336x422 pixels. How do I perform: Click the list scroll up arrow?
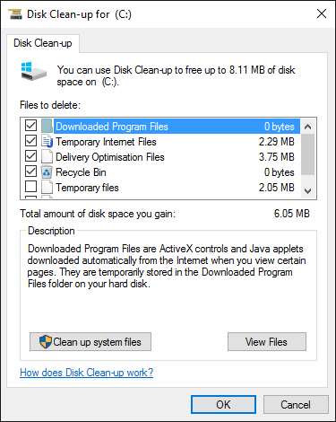pyautogui.click(x=308, y=127)
